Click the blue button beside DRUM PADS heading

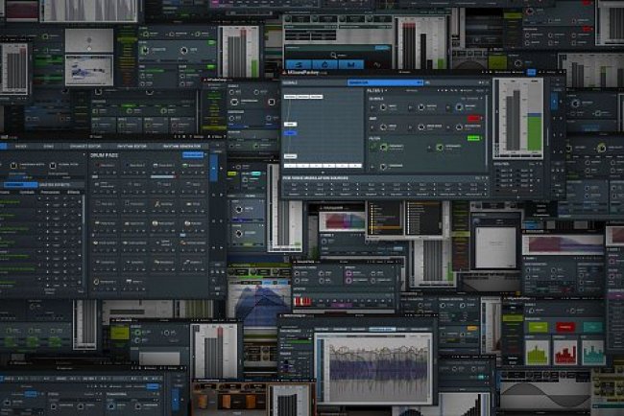(193, 155)
